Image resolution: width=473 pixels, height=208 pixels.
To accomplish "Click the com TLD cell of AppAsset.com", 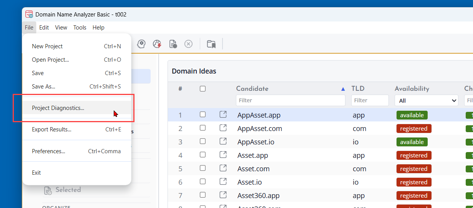I will tap(360, 128).
